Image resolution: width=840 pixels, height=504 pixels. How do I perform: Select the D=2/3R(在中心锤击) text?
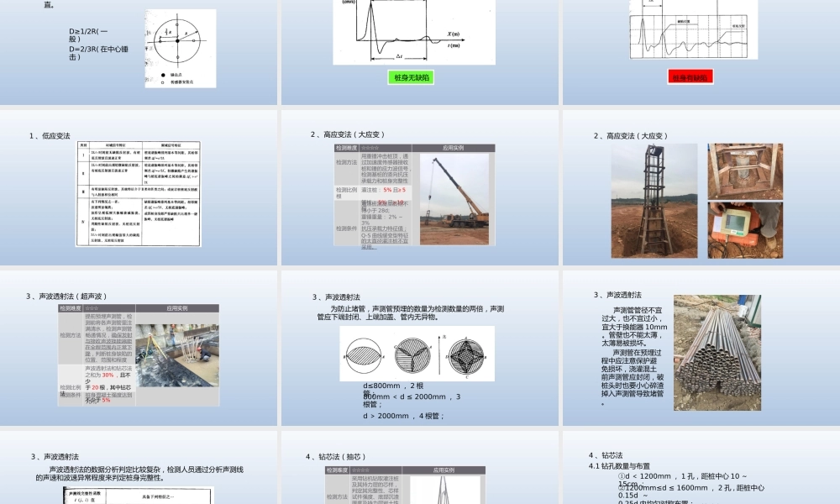pyautogui.click(x=98, y=52)
